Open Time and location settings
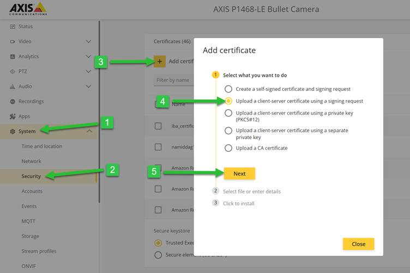Viewport: 410px width, 273px height. tap(42, 146)
